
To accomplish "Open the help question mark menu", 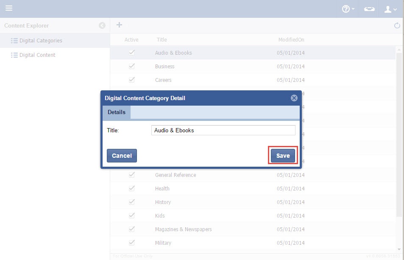I will [348, 9].
